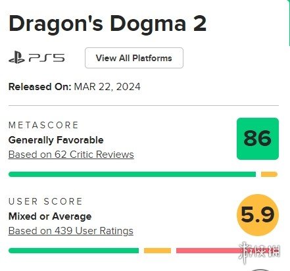The image size is (290, 271).
Task: Click the PlayStation logo icon
Action: point(16,57)
